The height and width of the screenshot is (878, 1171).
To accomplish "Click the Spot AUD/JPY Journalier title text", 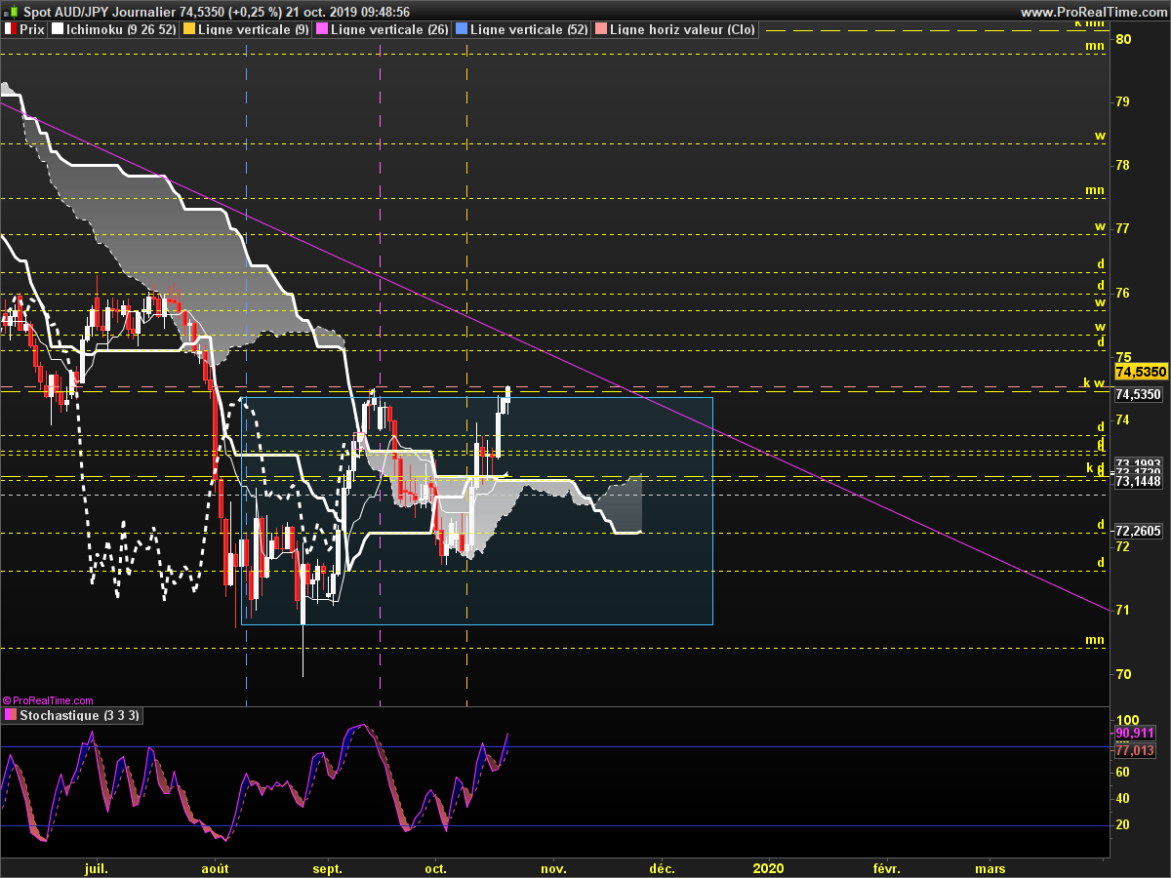I will [101, 12].
